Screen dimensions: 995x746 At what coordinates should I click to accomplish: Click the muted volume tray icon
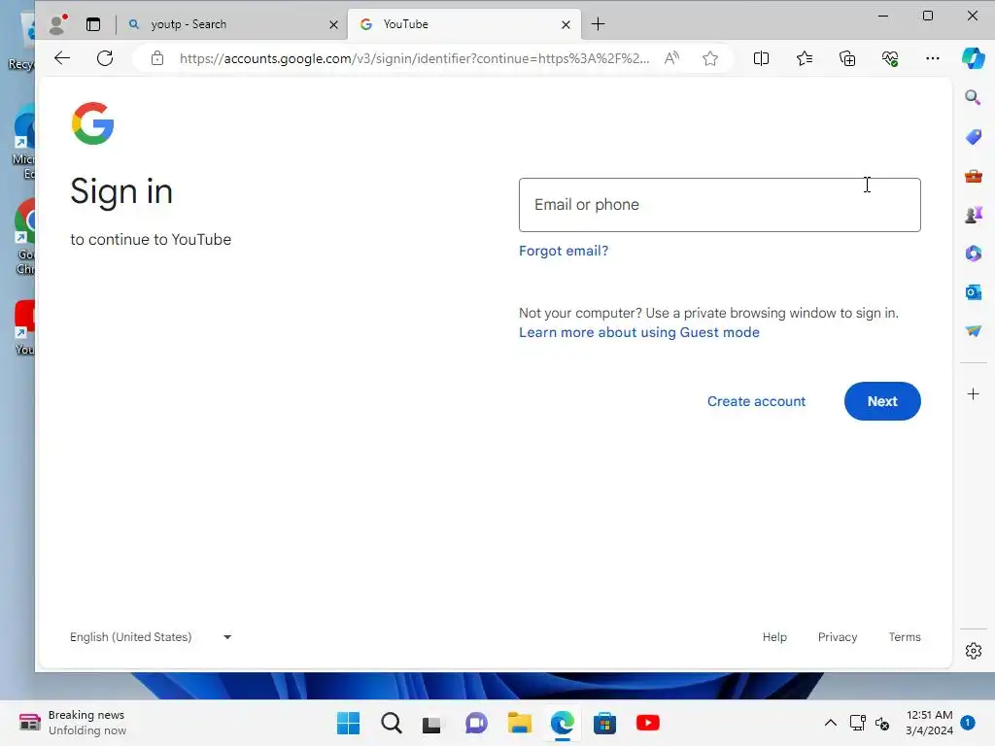click(x=882, y=723)
